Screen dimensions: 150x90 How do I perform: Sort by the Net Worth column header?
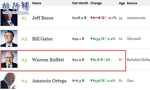tap(80, 3)
